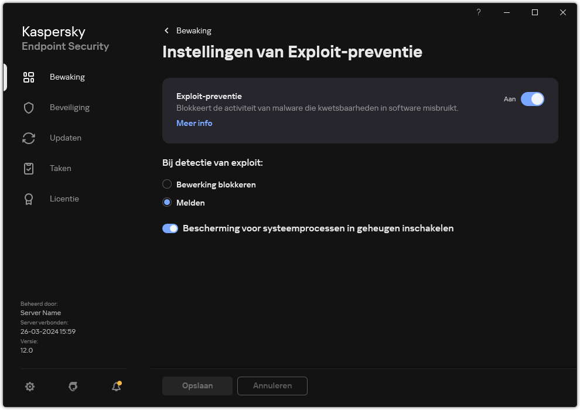
Task: Select the Melden radio option
Action: coord(167,203)
